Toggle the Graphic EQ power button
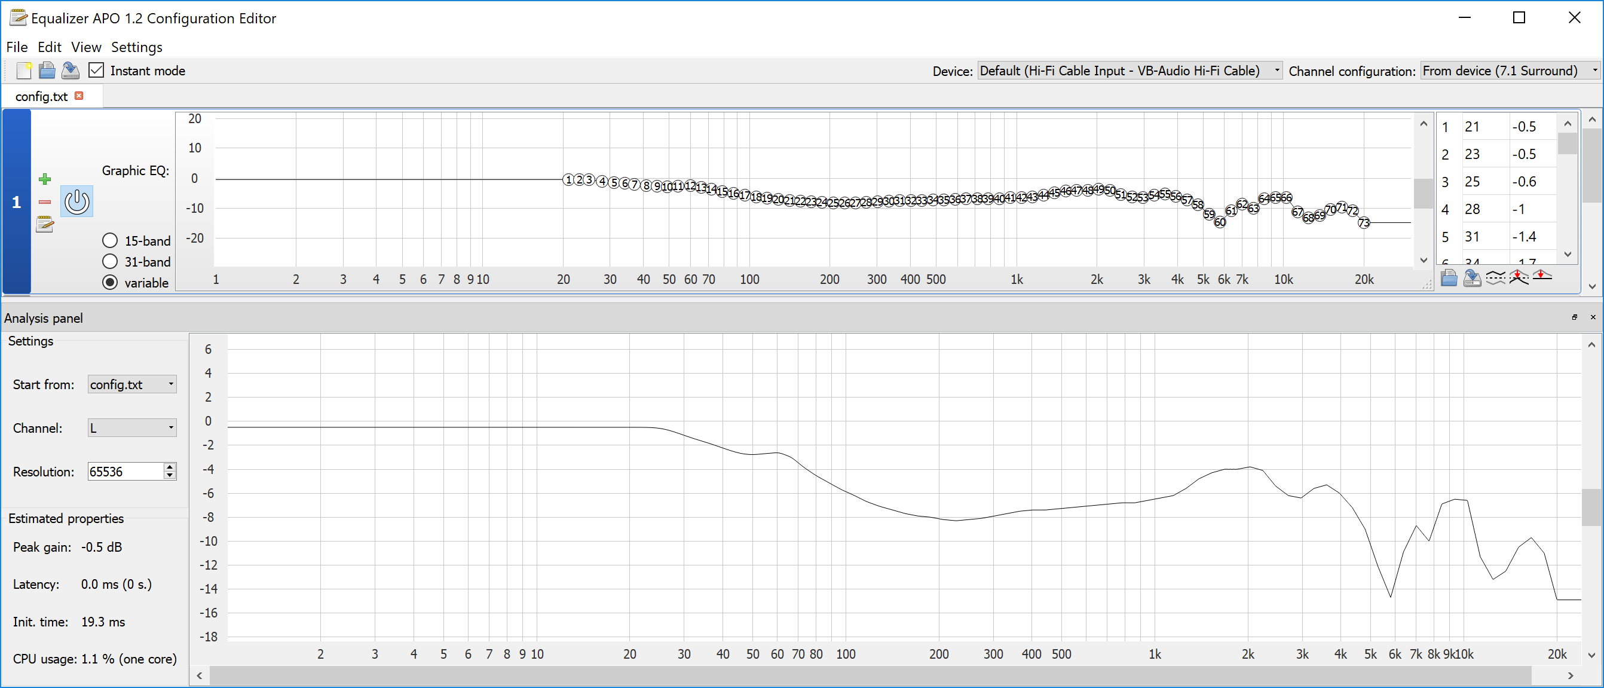1604x688 pixels. [x=76, y=201]
